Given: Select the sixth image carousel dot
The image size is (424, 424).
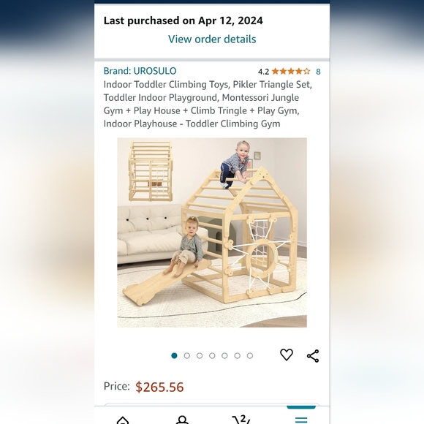Looking at the screenshot, I should (238, 355).
